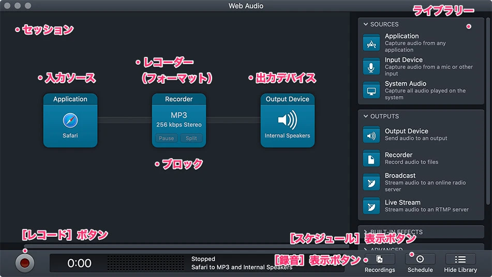Click the Application source icon in library

pos(371,43)
